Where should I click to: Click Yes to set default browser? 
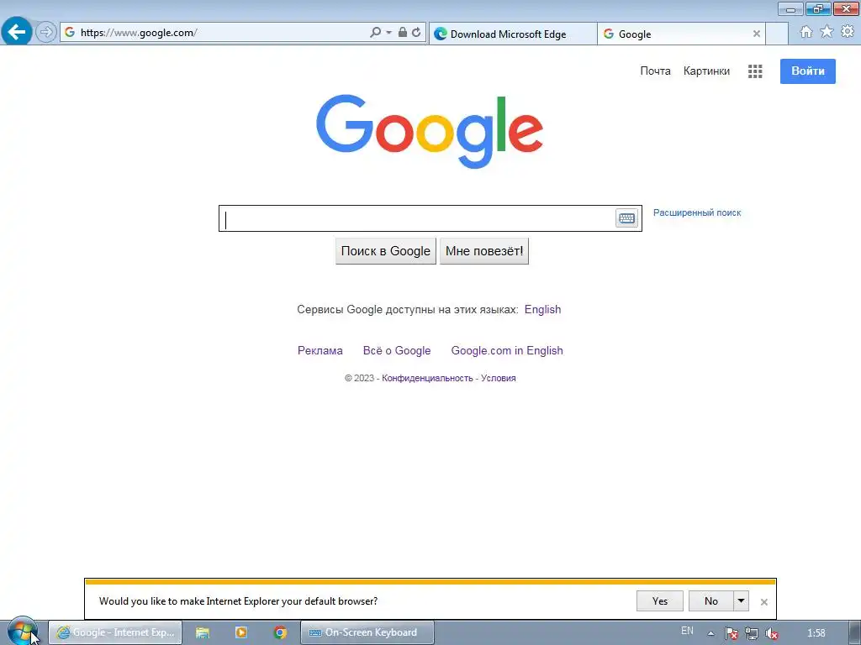[x=659, y=601]
